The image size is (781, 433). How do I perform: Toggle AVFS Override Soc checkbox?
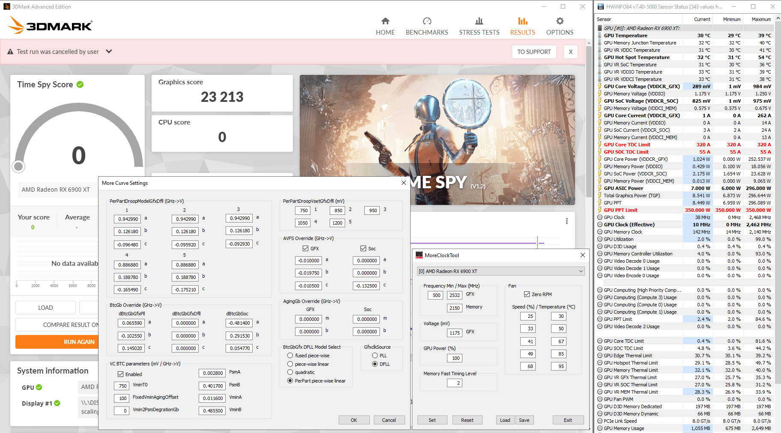tap(363, 248)
